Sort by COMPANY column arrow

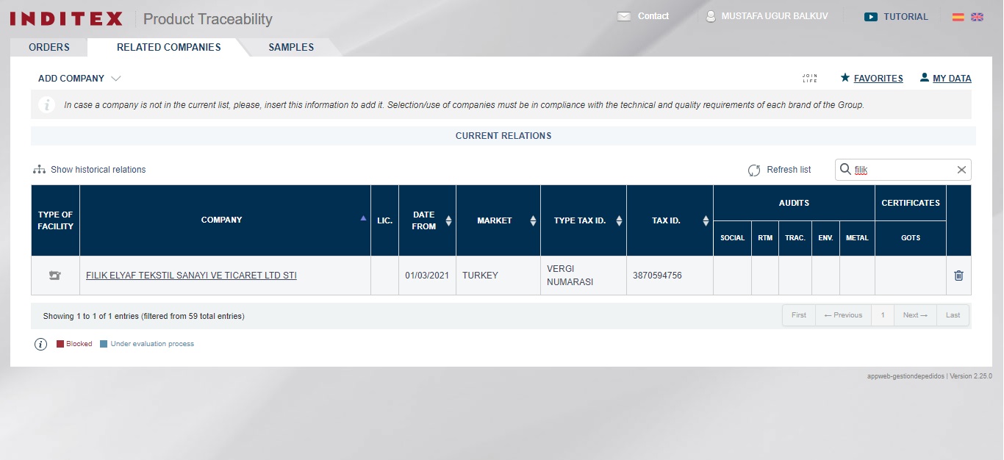click(x=363, y=218)
